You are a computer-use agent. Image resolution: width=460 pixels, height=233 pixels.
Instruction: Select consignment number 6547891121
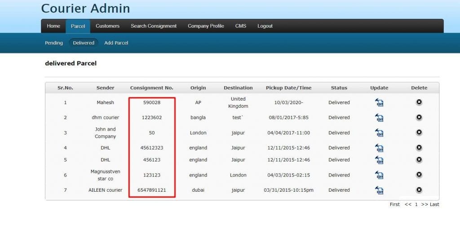coord(152,190)
